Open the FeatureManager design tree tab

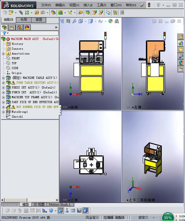(5, 28)
